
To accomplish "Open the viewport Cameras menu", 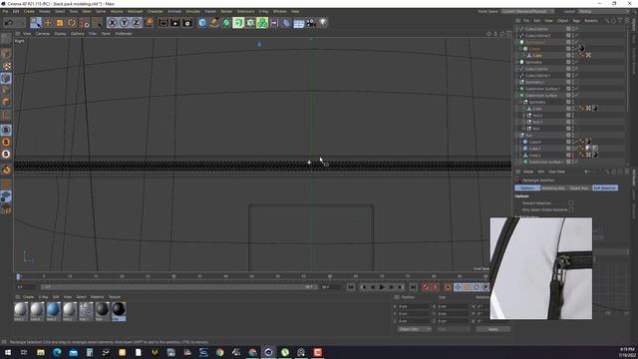I will [x=43, y=34].
